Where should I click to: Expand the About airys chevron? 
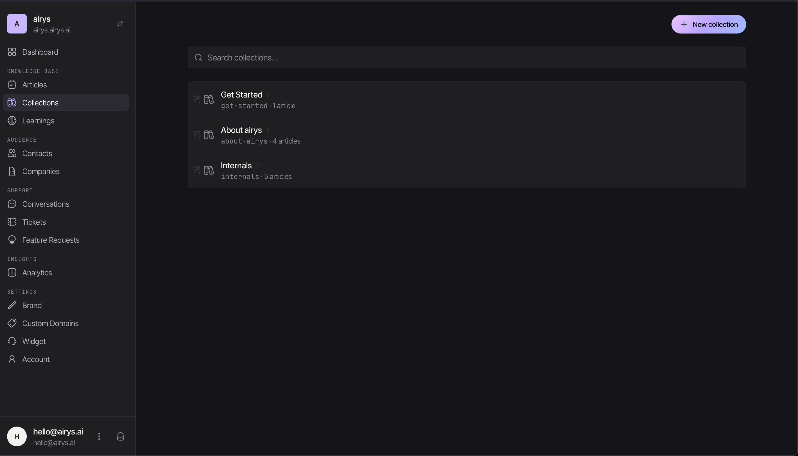(x=268, y=130)
